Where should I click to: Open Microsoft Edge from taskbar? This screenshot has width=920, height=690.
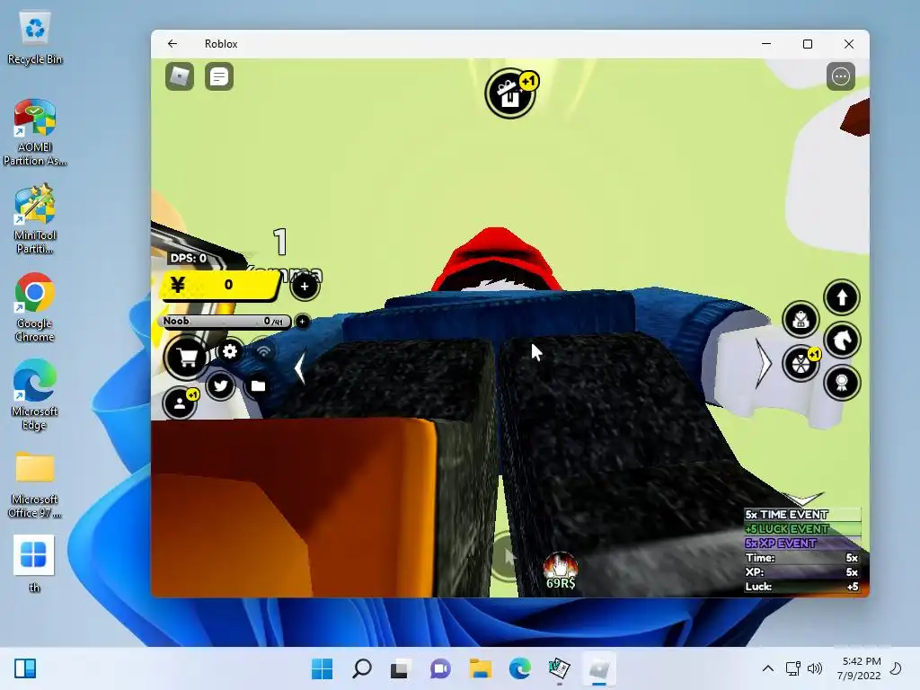pos(520,668)
